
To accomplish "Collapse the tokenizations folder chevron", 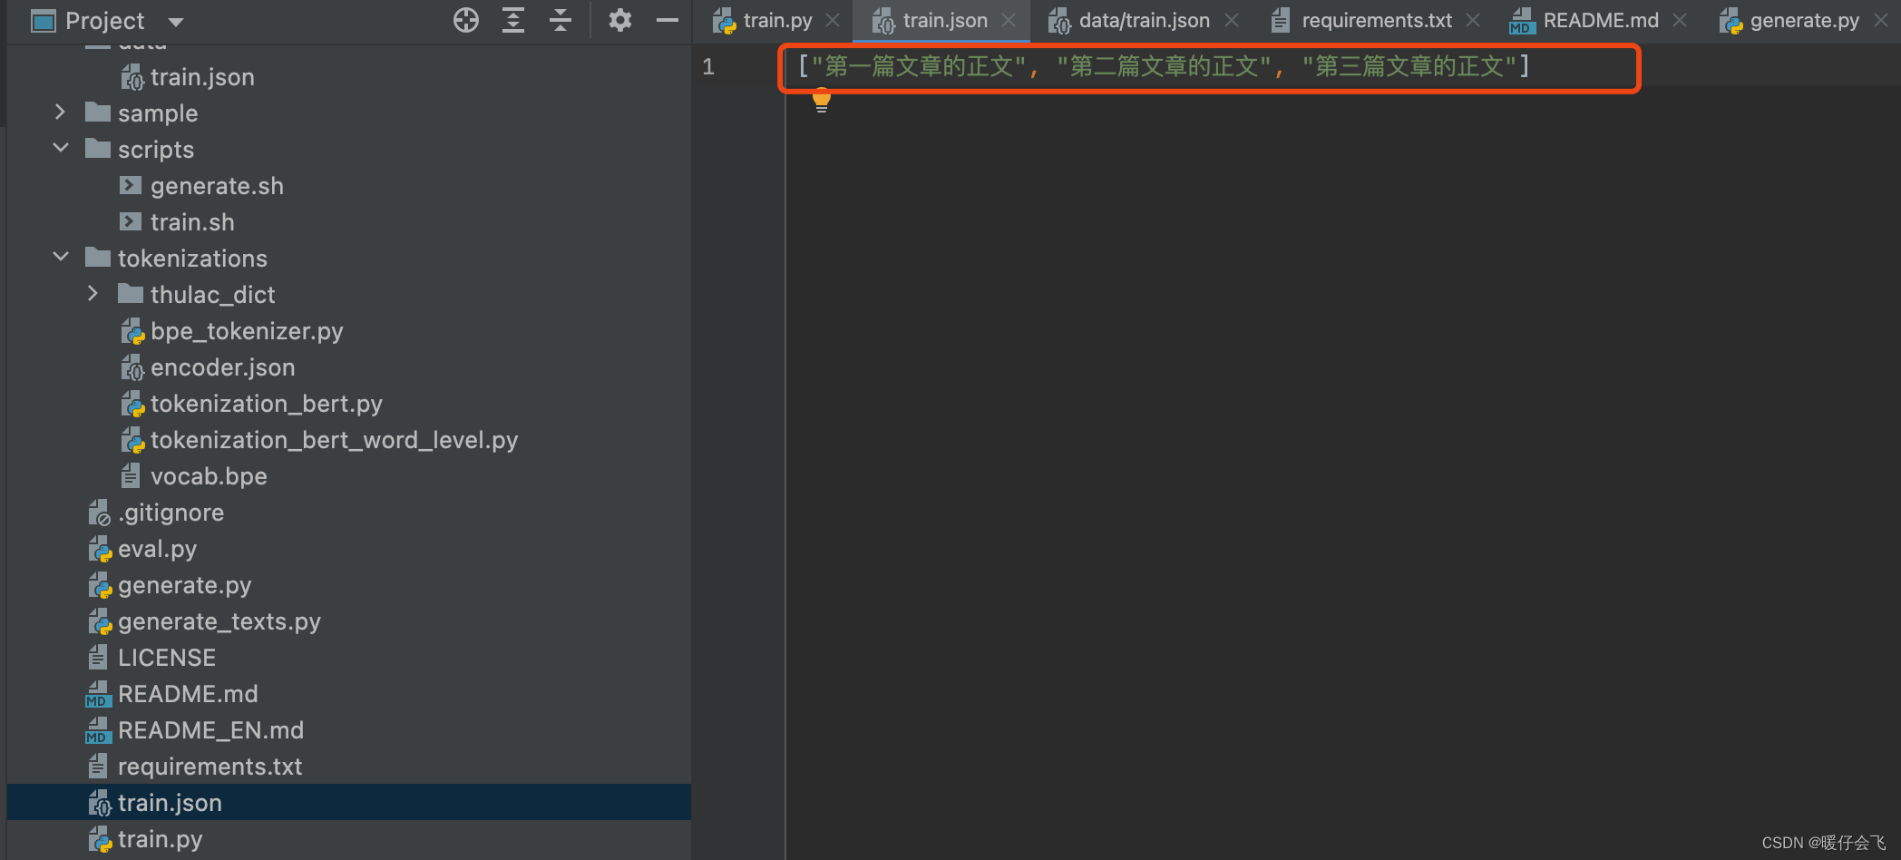I will point(61,257).
